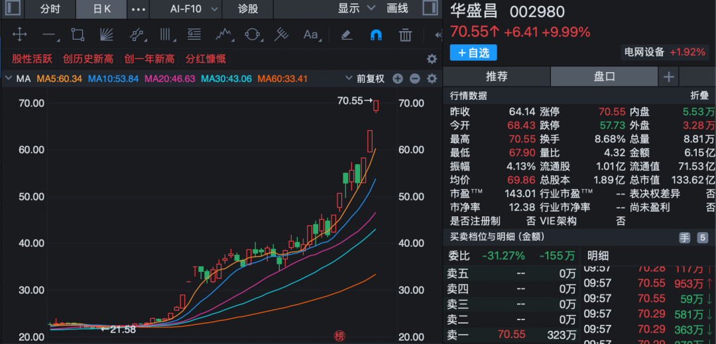Click the +自选 add to watchlist button
The width and height of the screenshot is (716, 344).
473,52
